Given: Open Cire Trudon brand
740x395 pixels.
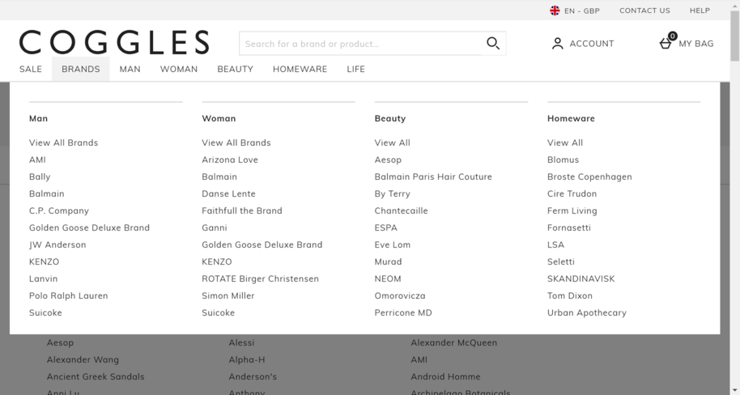Looking at the screenshot, I should click(x=572, y=193).
